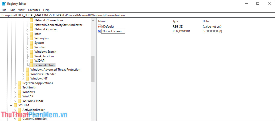Screen dimensions: 275x121
Task: Click the registry path address bar
Action: pos(137,15)
